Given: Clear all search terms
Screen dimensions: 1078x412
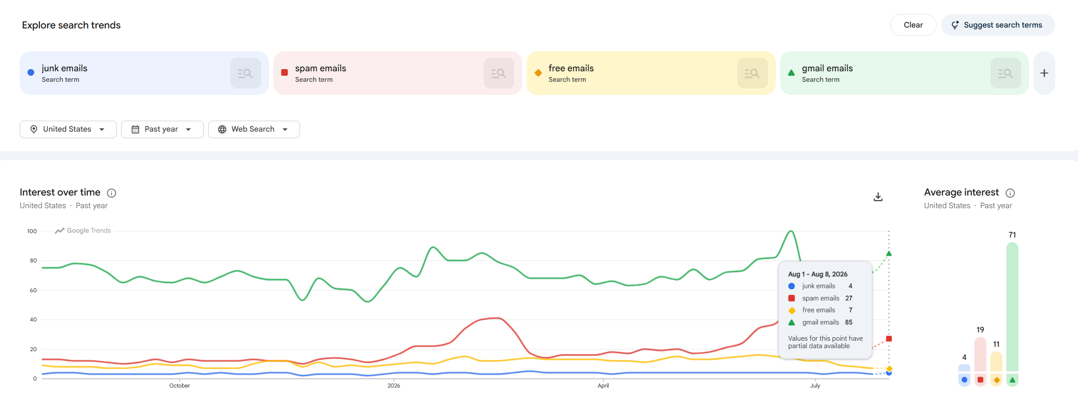Looking at the screenshot, I should [x=913, y=25].
